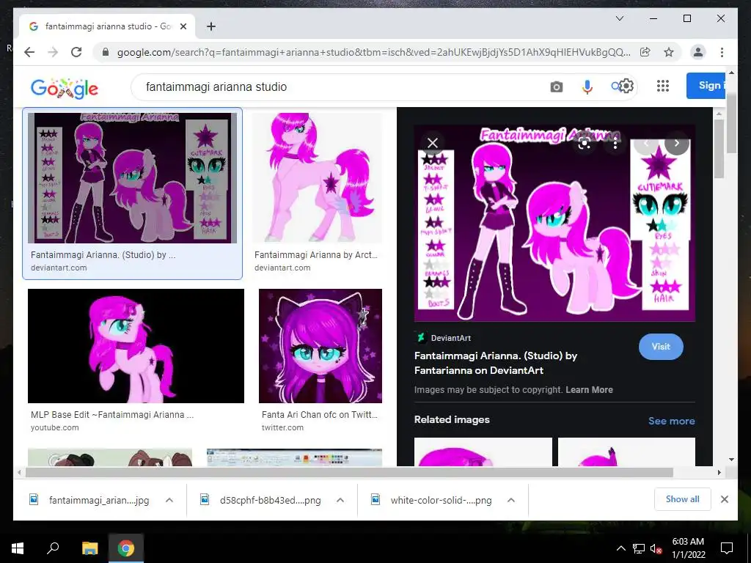Click large preview image of Arianna

[x=554, y=223]
